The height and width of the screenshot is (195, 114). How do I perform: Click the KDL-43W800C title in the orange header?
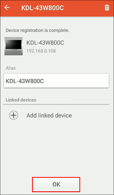click(43, 8)
